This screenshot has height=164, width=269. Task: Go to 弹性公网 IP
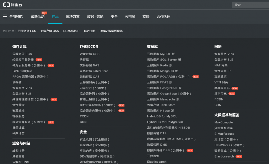click(x=222, y=71)
